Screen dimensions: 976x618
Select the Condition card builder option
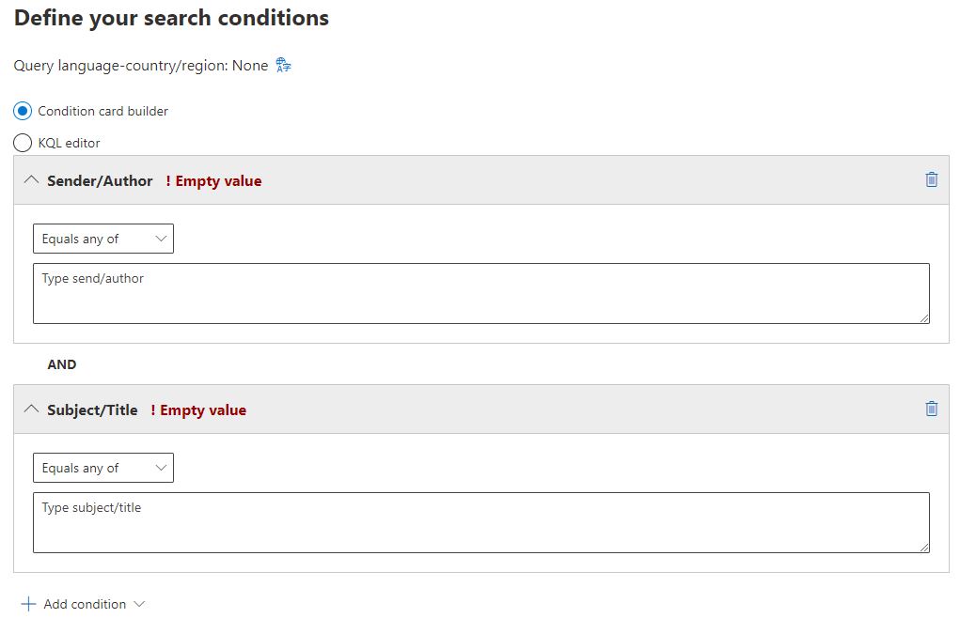23,111
